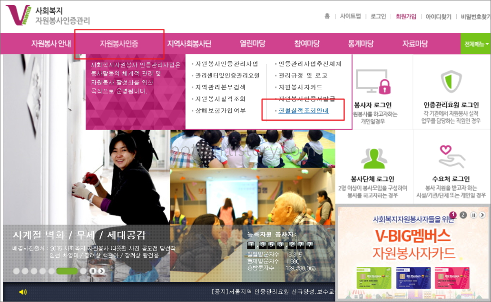Click the 수요처 로그인 label

[451, 179]
